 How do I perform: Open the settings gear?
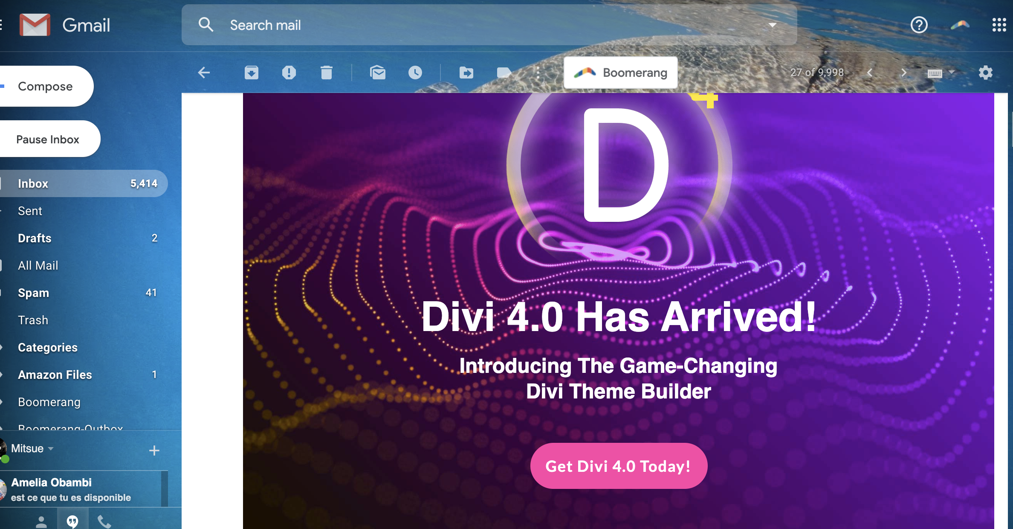pyautogui.click(x=985, y=73)
